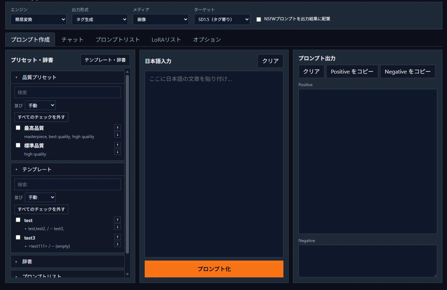Image resolution: width=447 pixels, height=290 pixels.
Task: Expand the プロンプトリスト section in sidebar
Action: (68, 274)
